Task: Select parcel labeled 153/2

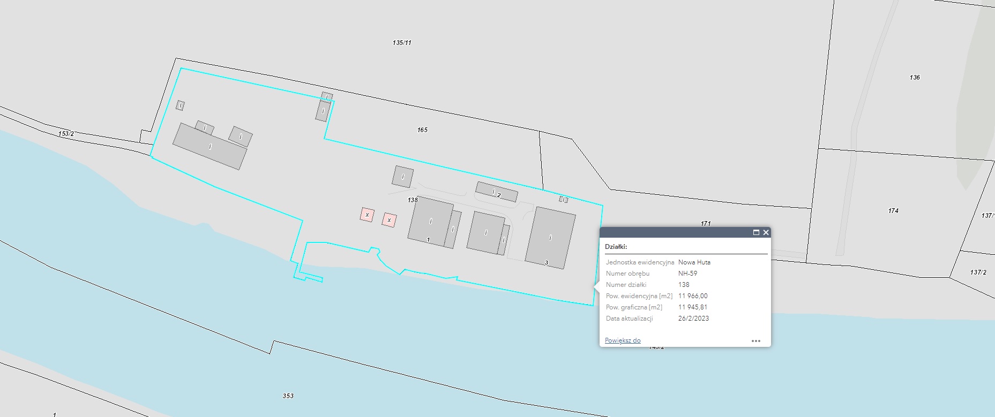Action: (66, 134)
